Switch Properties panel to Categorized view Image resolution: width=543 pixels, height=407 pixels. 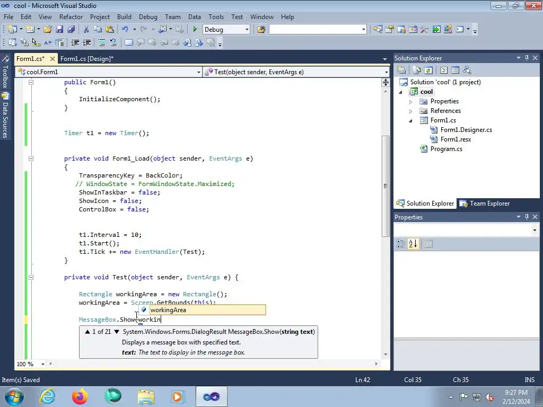401,244
